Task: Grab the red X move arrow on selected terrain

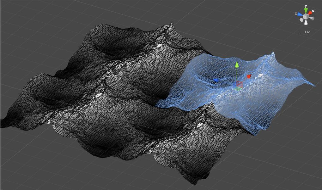Action: coord(249,76)
